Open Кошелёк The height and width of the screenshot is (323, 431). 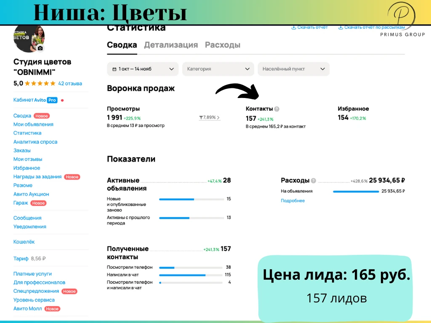24,242
